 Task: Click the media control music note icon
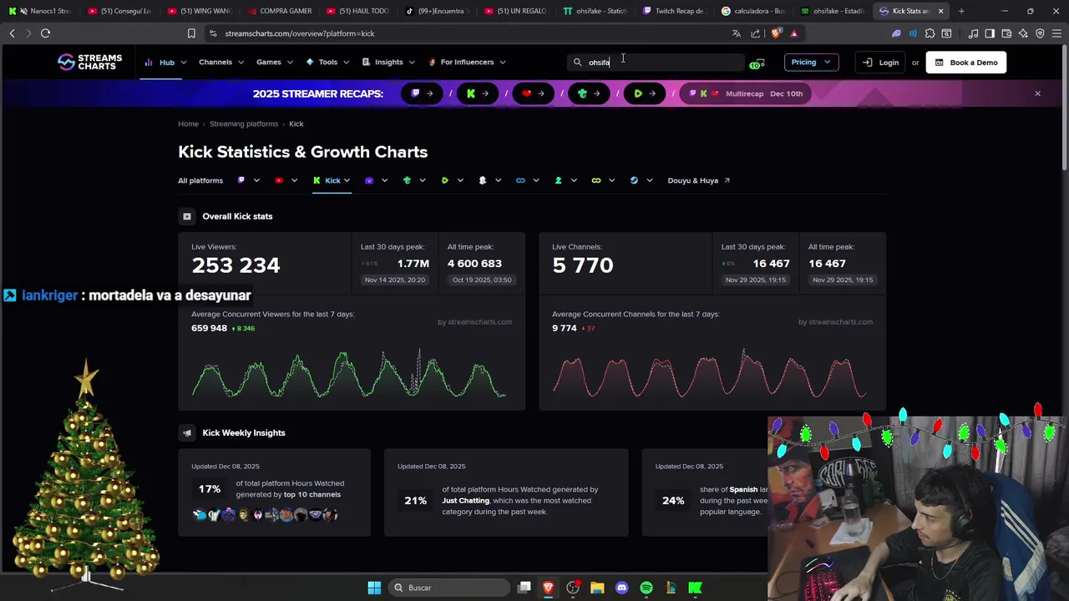(x=973, y=33)
